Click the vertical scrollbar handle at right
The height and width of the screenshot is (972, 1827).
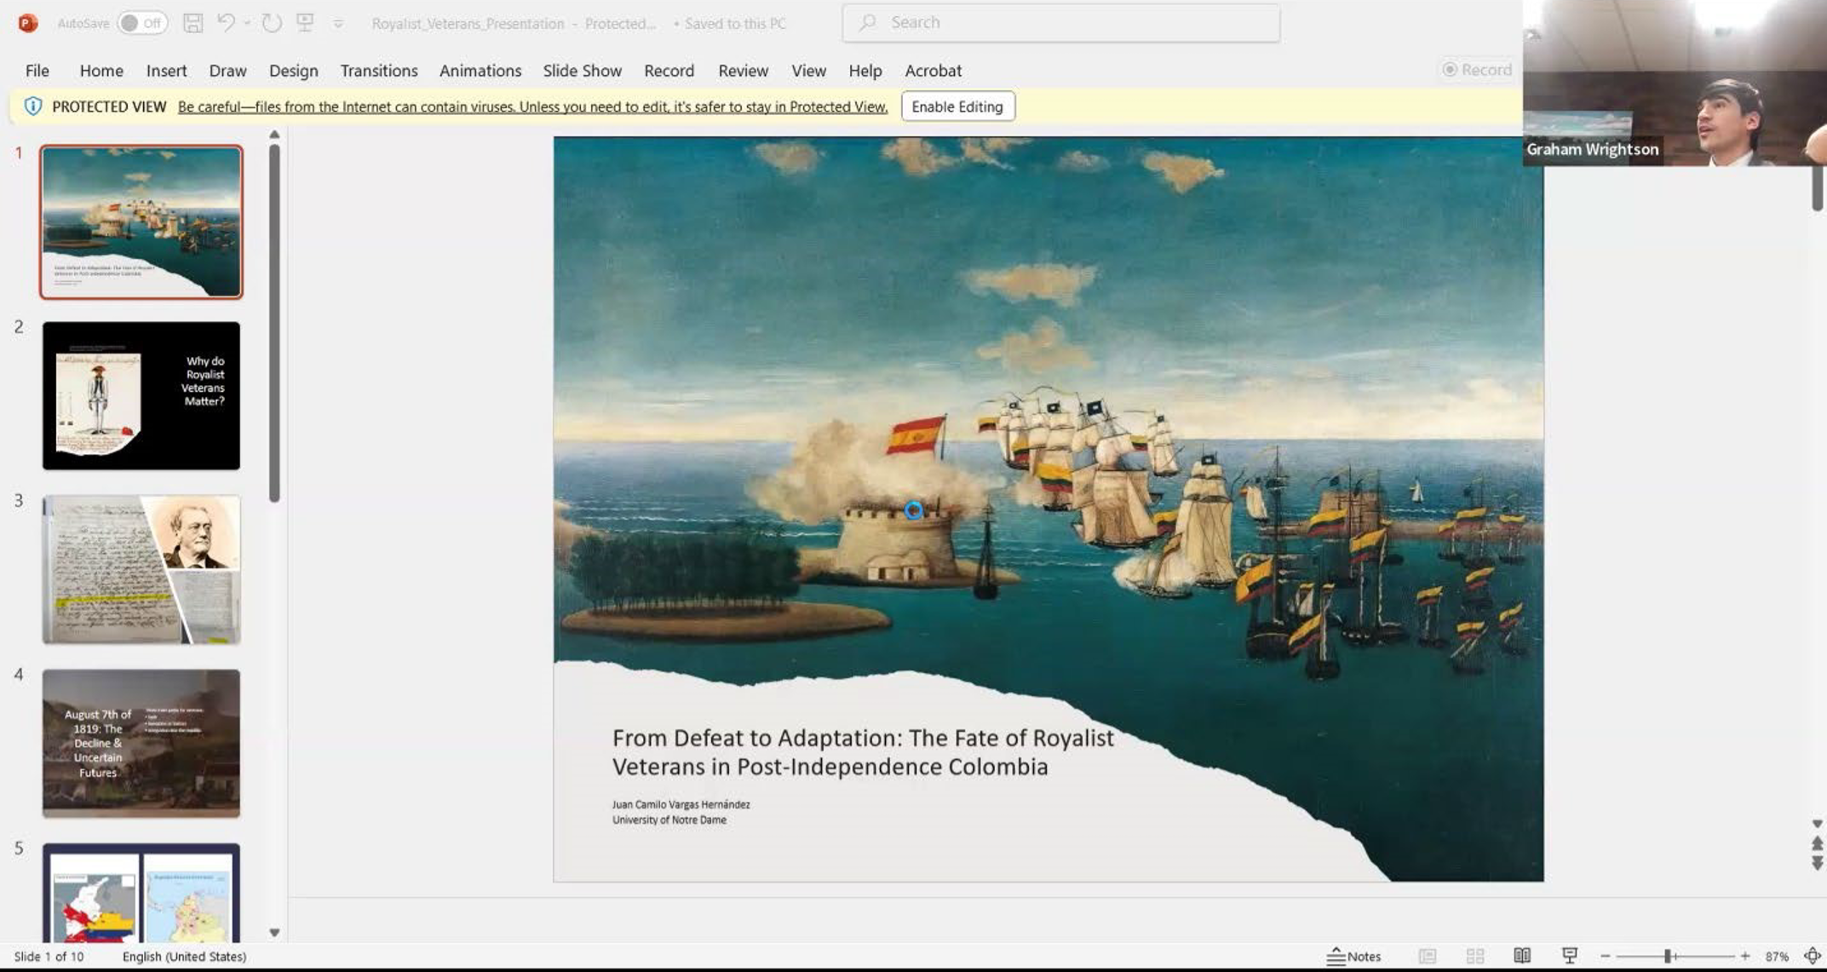pos(1817,188)
